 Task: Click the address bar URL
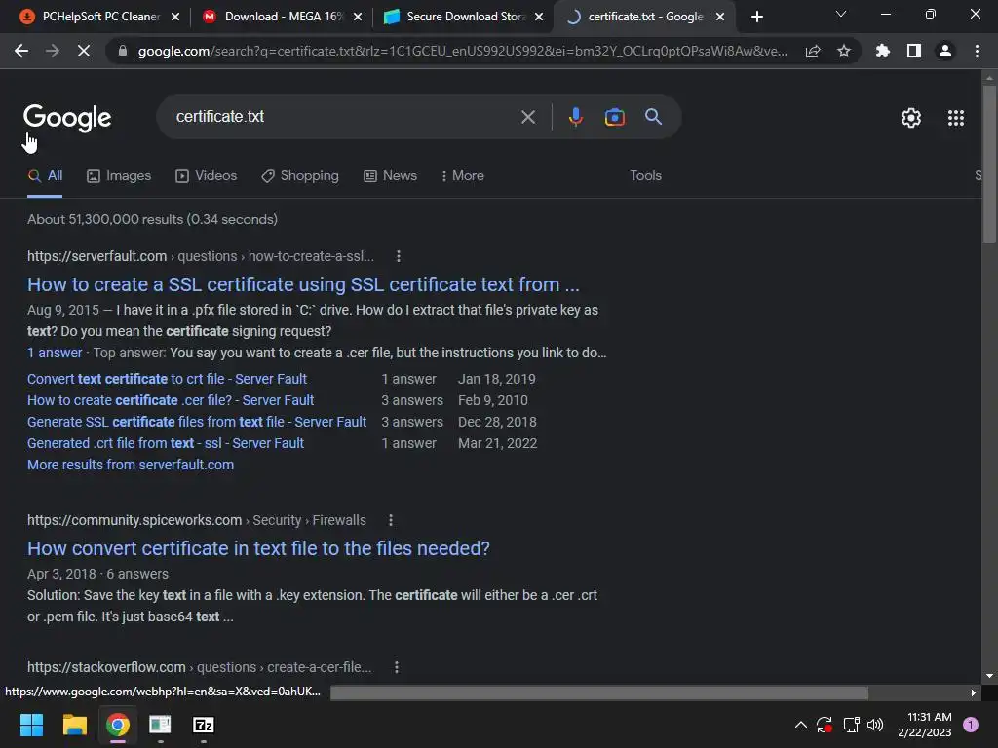point(462,51)
